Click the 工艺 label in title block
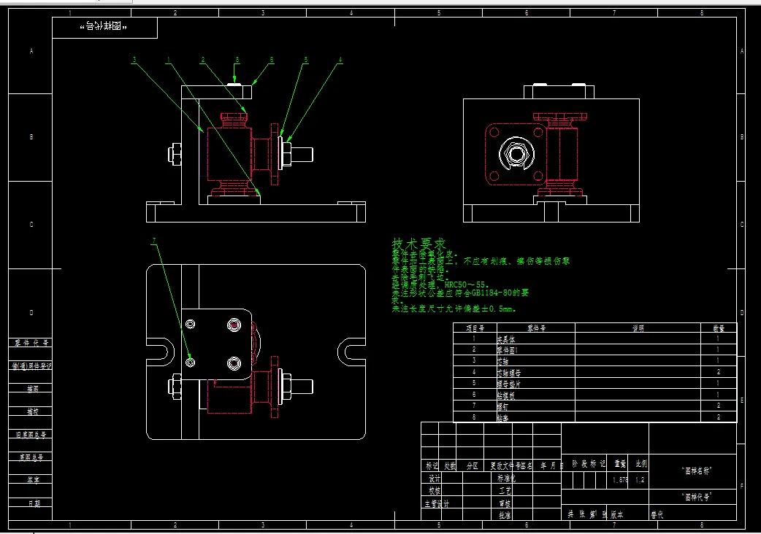761x534 pixels. pos(505,490)
